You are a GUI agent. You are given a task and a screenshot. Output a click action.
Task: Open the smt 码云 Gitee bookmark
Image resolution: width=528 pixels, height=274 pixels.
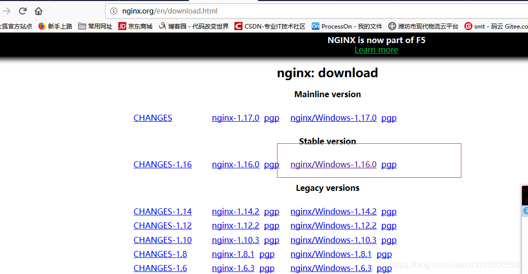click(496, 26)
